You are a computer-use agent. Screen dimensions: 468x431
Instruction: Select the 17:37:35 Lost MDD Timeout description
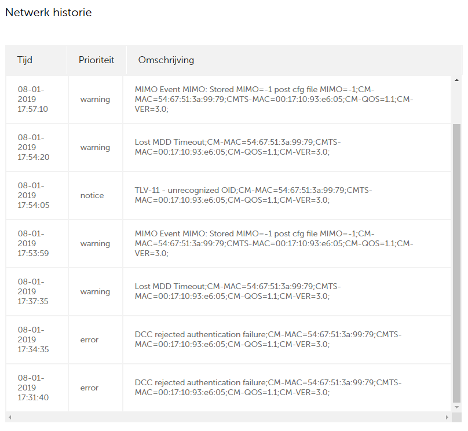[237, 291]
